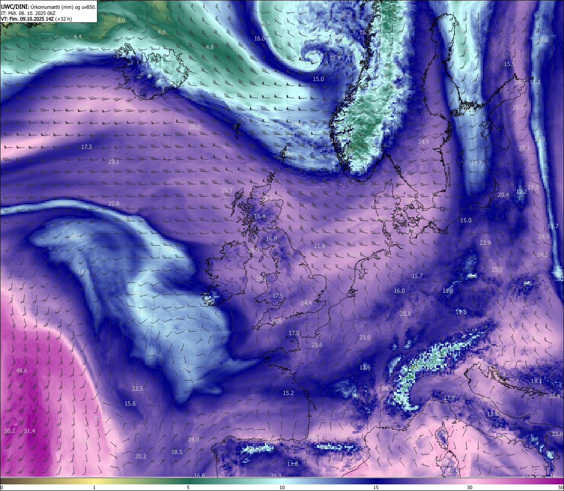Viewport: 564px width, 491px height.
Task: Click the 13.1 value label
Action: [x=536, y=381]
